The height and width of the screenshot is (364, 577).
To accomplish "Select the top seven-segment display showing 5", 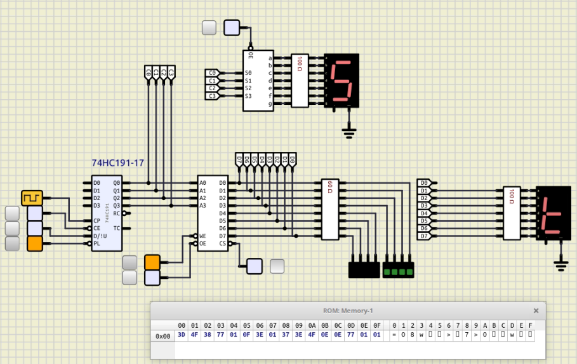I will click(342, 81).
